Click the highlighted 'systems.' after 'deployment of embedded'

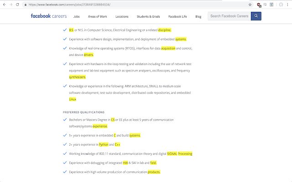coord(181,39)
